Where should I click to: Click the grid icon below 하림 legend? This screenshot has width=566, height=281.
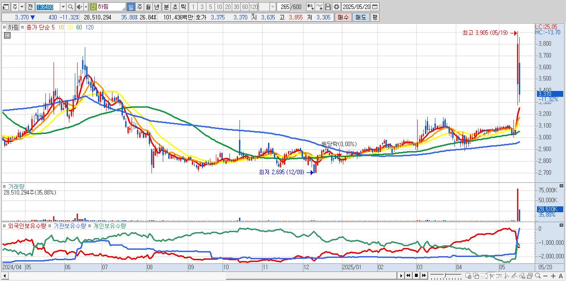click(x=7, y=35)
